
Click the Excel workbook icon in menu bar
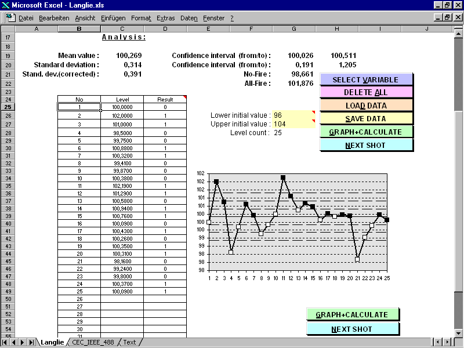(11, 18)
